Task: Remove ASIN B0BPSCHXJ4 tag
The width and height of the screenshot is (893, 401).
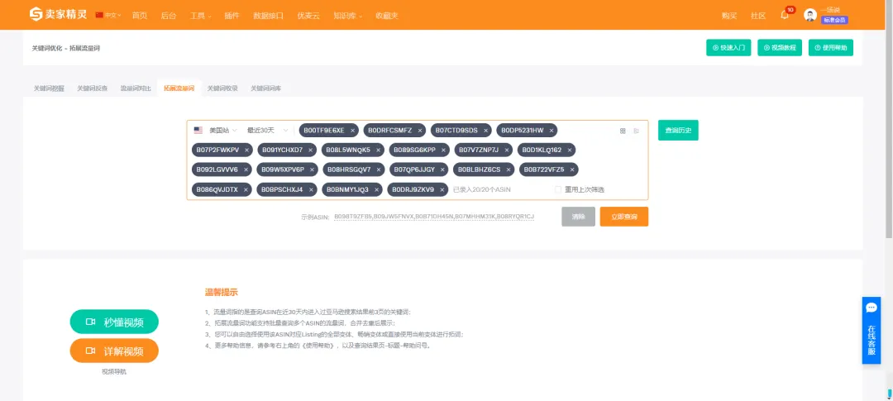Action: tap(310, 189)
